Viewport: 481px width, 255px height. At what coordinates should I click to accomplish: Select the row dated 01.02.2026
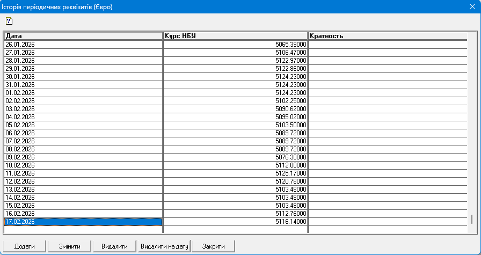83,93
